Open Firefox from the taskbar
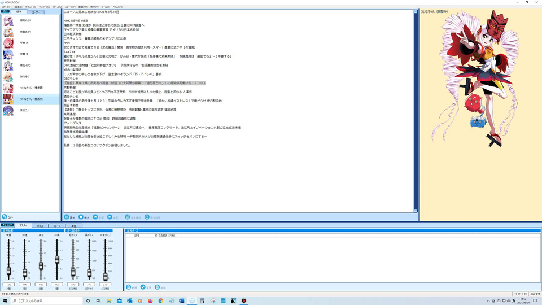The width and height of the screenshot is (542, 305). [x=150, y=301]
